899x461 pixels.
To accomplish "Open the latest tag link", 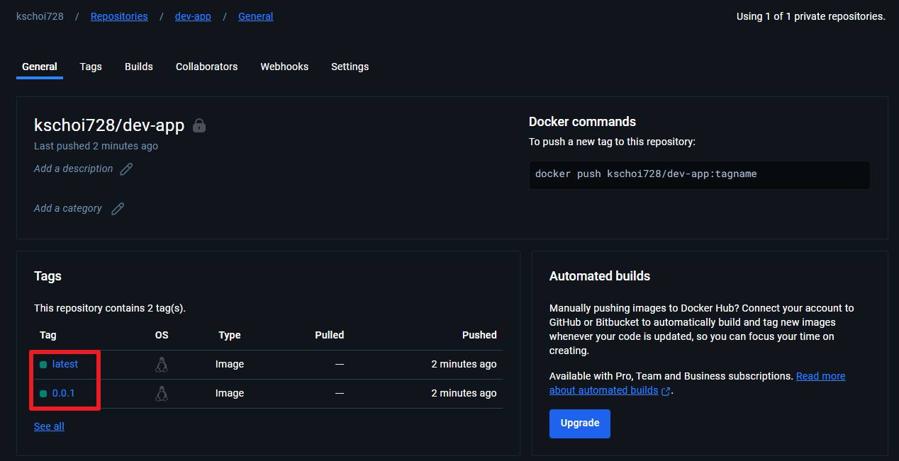I will click(x=65, y=364).
